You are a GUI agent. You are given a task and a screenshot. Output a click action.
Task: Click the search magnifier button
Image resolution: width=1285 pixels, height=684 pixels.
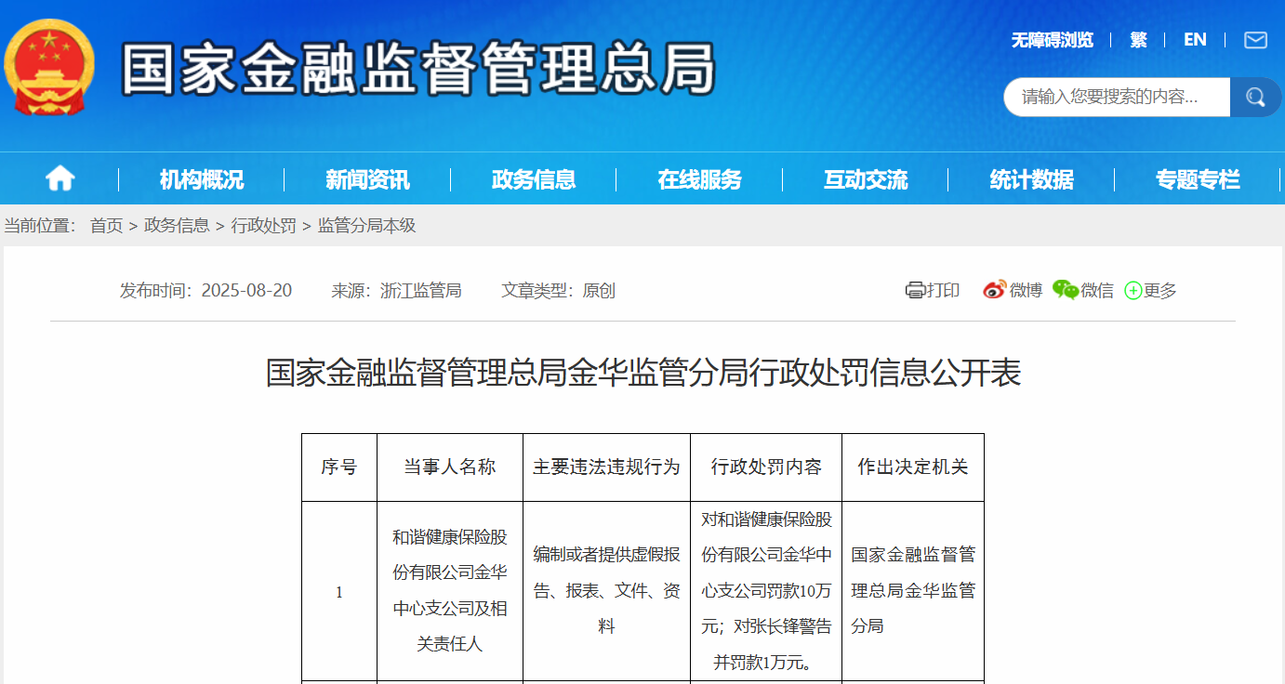pos(1255,97)
